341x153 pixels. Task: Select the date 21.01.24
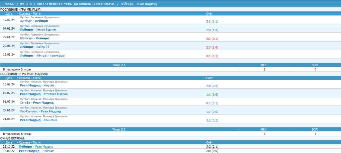[9, 119]
